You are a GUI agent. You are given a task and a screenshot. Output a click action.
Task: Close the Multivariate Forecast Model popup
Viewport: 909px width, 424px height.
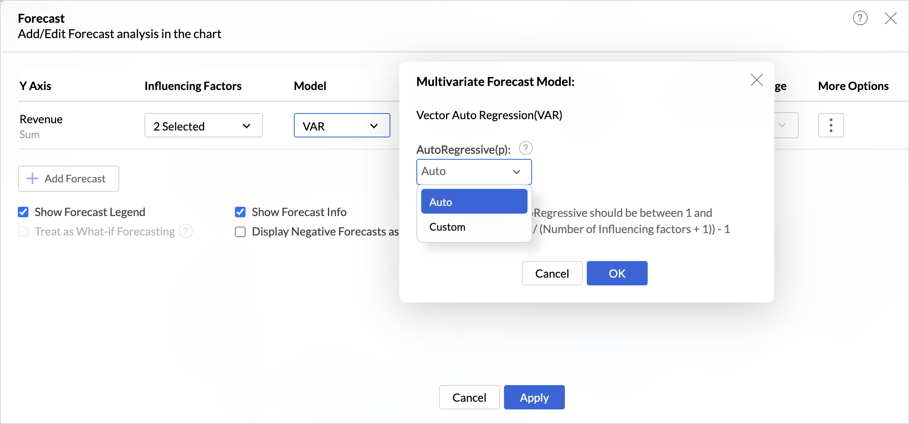click(x=756, y=80)
